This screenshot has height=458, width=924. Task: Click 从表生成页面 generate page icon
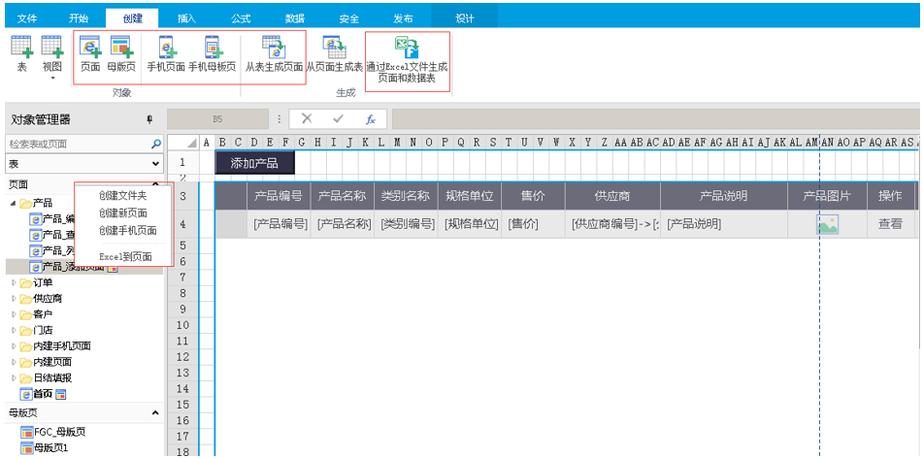pyautogui.click(x=273, y=47)
